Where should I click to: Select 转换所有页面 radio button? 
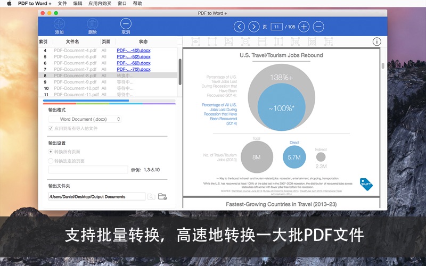tap(51, 152)
